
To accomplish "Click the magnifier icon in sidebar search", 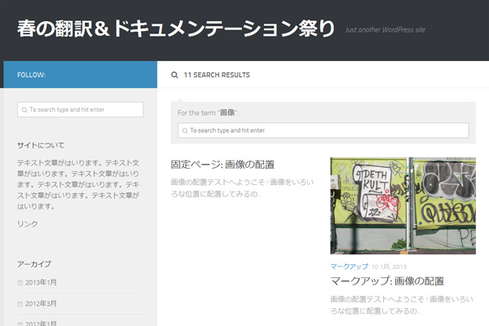I will (24, 110).
